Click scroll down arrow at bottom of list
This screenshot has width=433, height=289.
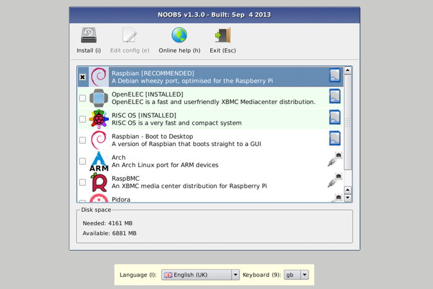click(348, 198)
